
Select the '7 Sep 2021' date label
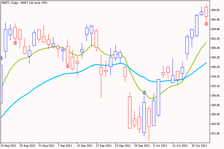coord(65,146)
